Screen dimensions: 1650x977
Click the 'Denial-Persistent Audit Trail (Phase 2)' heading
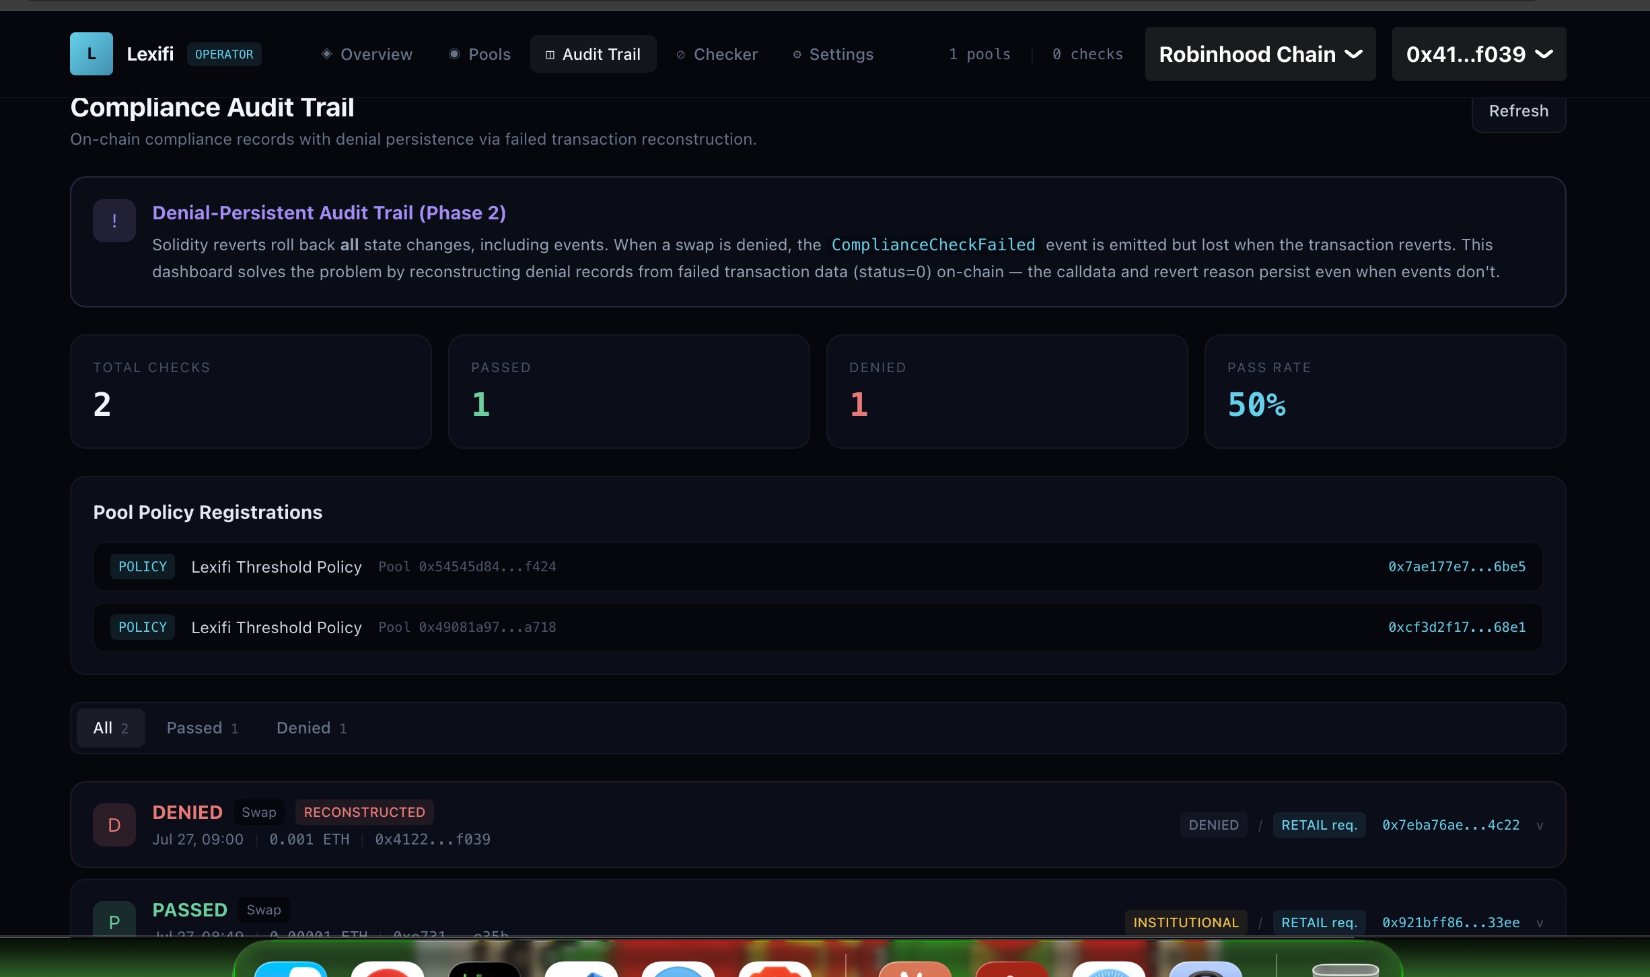(329, 213)
